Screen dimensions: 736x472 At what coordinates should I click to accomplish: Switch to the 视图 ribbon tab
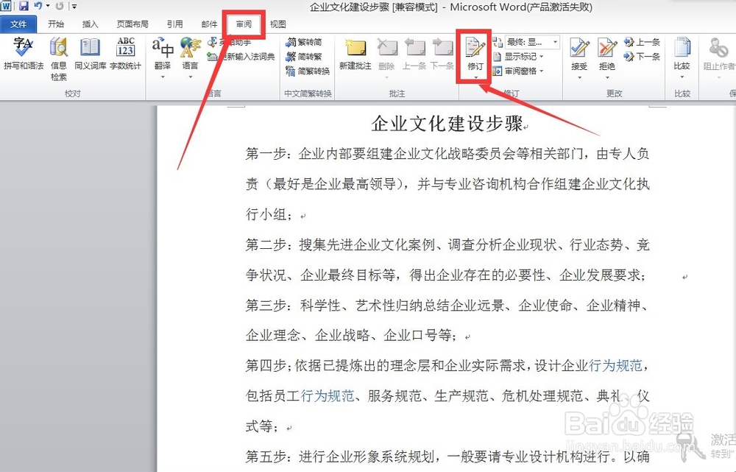pyautogui.click(x=277, y=23)
